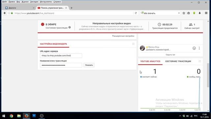Viewport: 211px width, 119px height.
Task: Open the downloads arrow icon
Action: [x=200, y=13]
